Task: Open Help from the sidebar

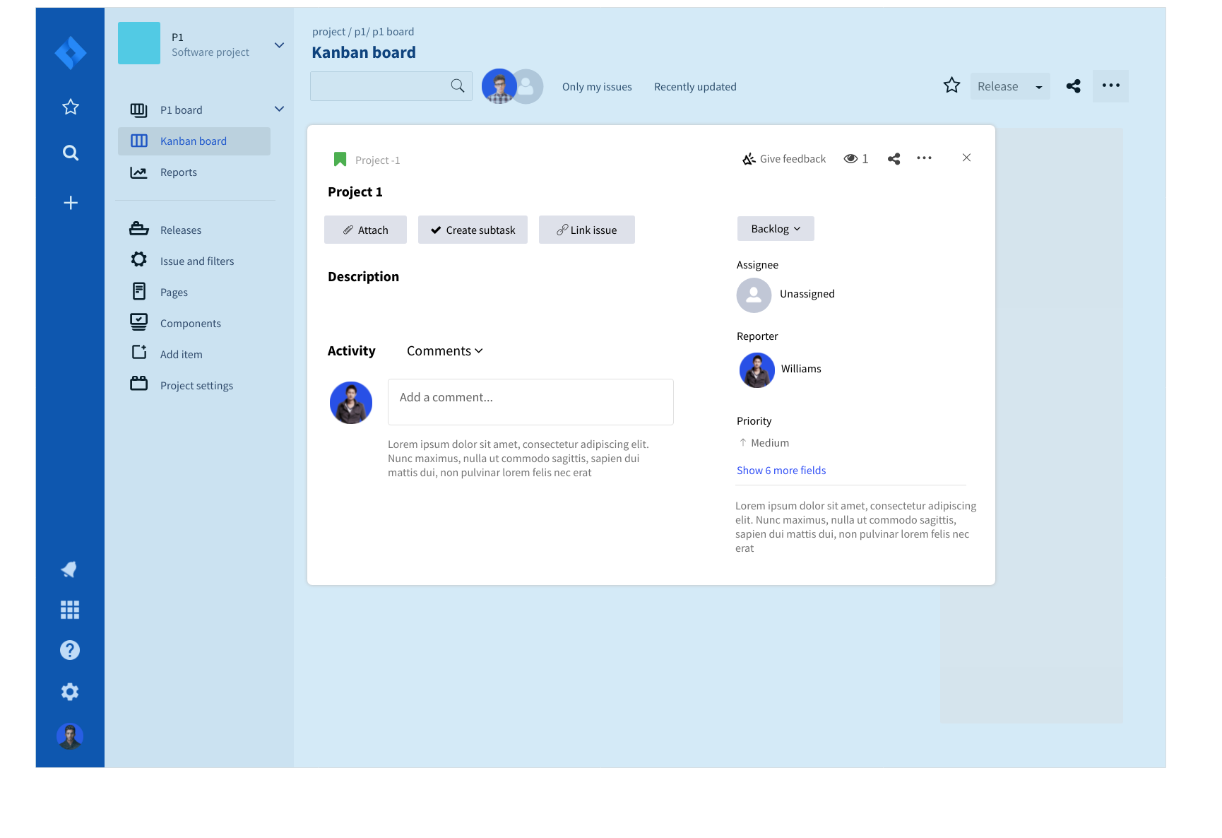Action: (x=70, y=650)
